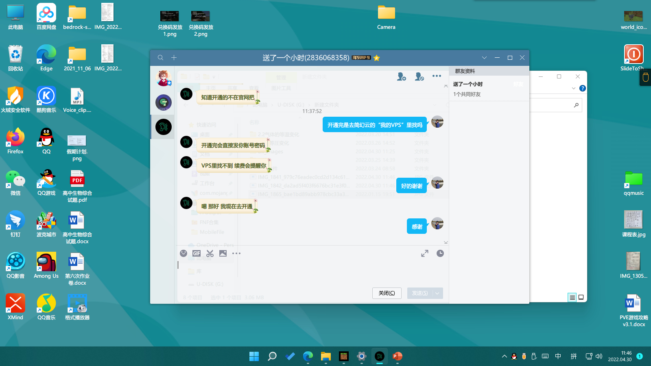Open taskbar Search
The width and height of the screenshot is (651, 366).
pos(272,356)
